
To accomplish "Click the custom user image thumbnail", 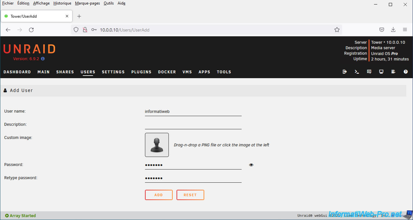I will (x=157, y=145).
